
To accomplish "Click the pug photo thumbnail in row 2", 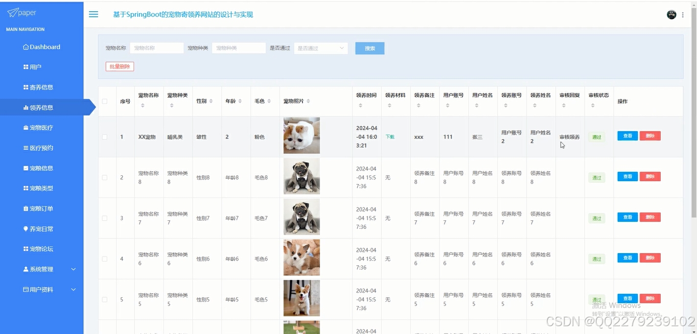I will click(x=301, y=176).
